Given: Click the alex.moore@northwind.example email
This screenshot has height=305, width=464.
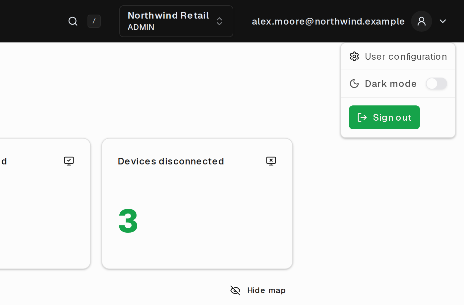Looking at the screenshot, I should tap(328, 21).
